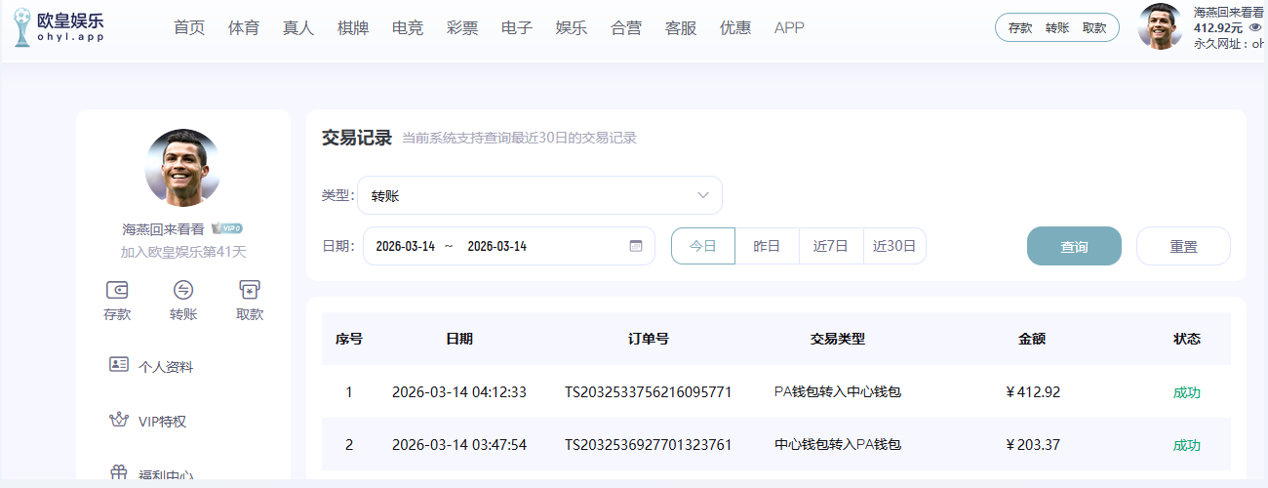Open the sidebar 存款 wallet icon
The image size is (1268, 488).
117,290
